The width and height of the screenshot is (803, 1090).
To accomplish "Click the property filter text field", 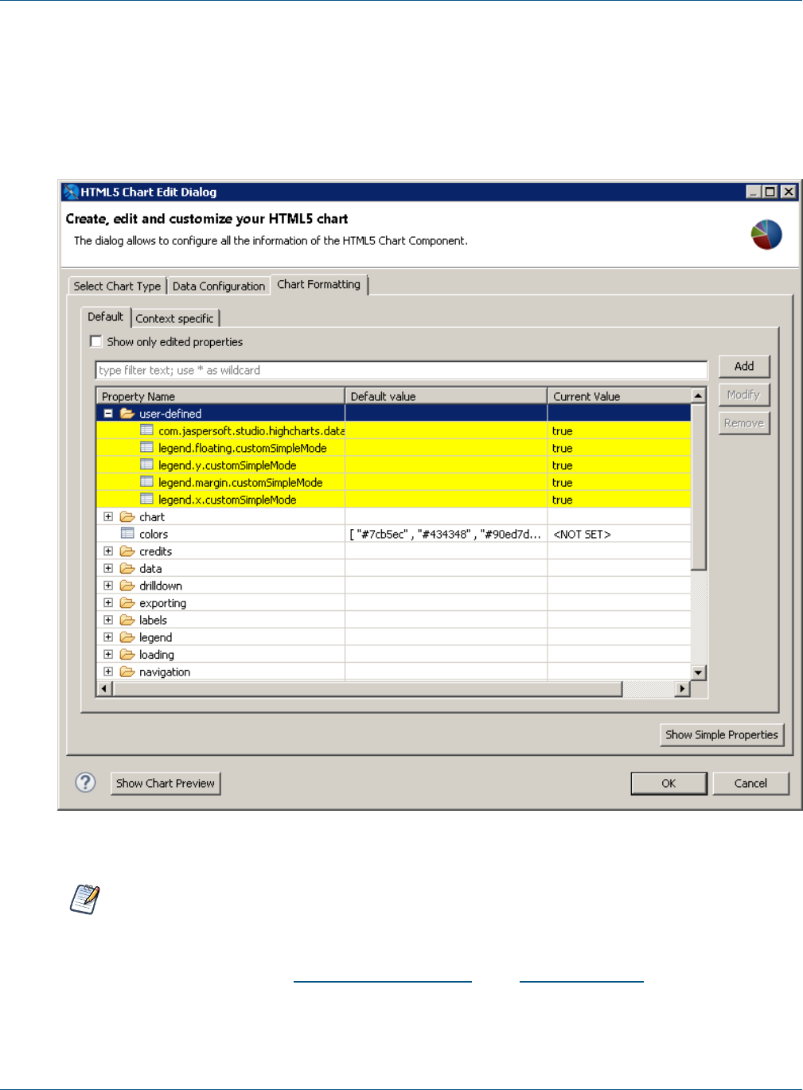I will 401,371.
